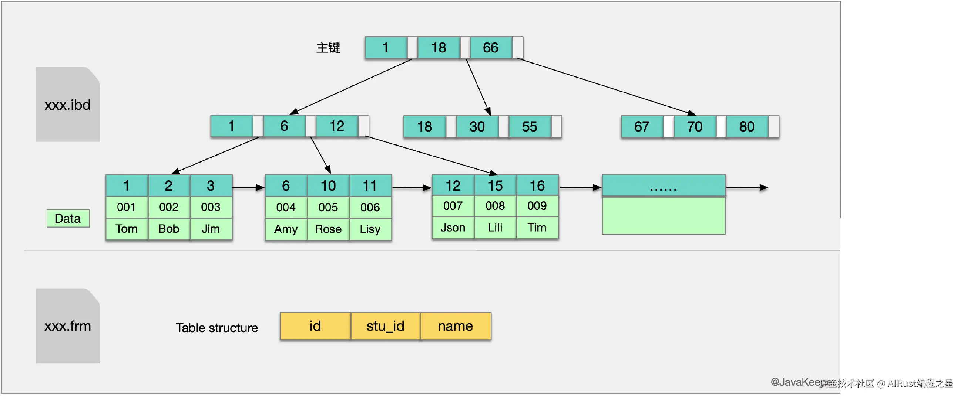
Task: Click leaf data cell 008
Action: click(495, 206)
